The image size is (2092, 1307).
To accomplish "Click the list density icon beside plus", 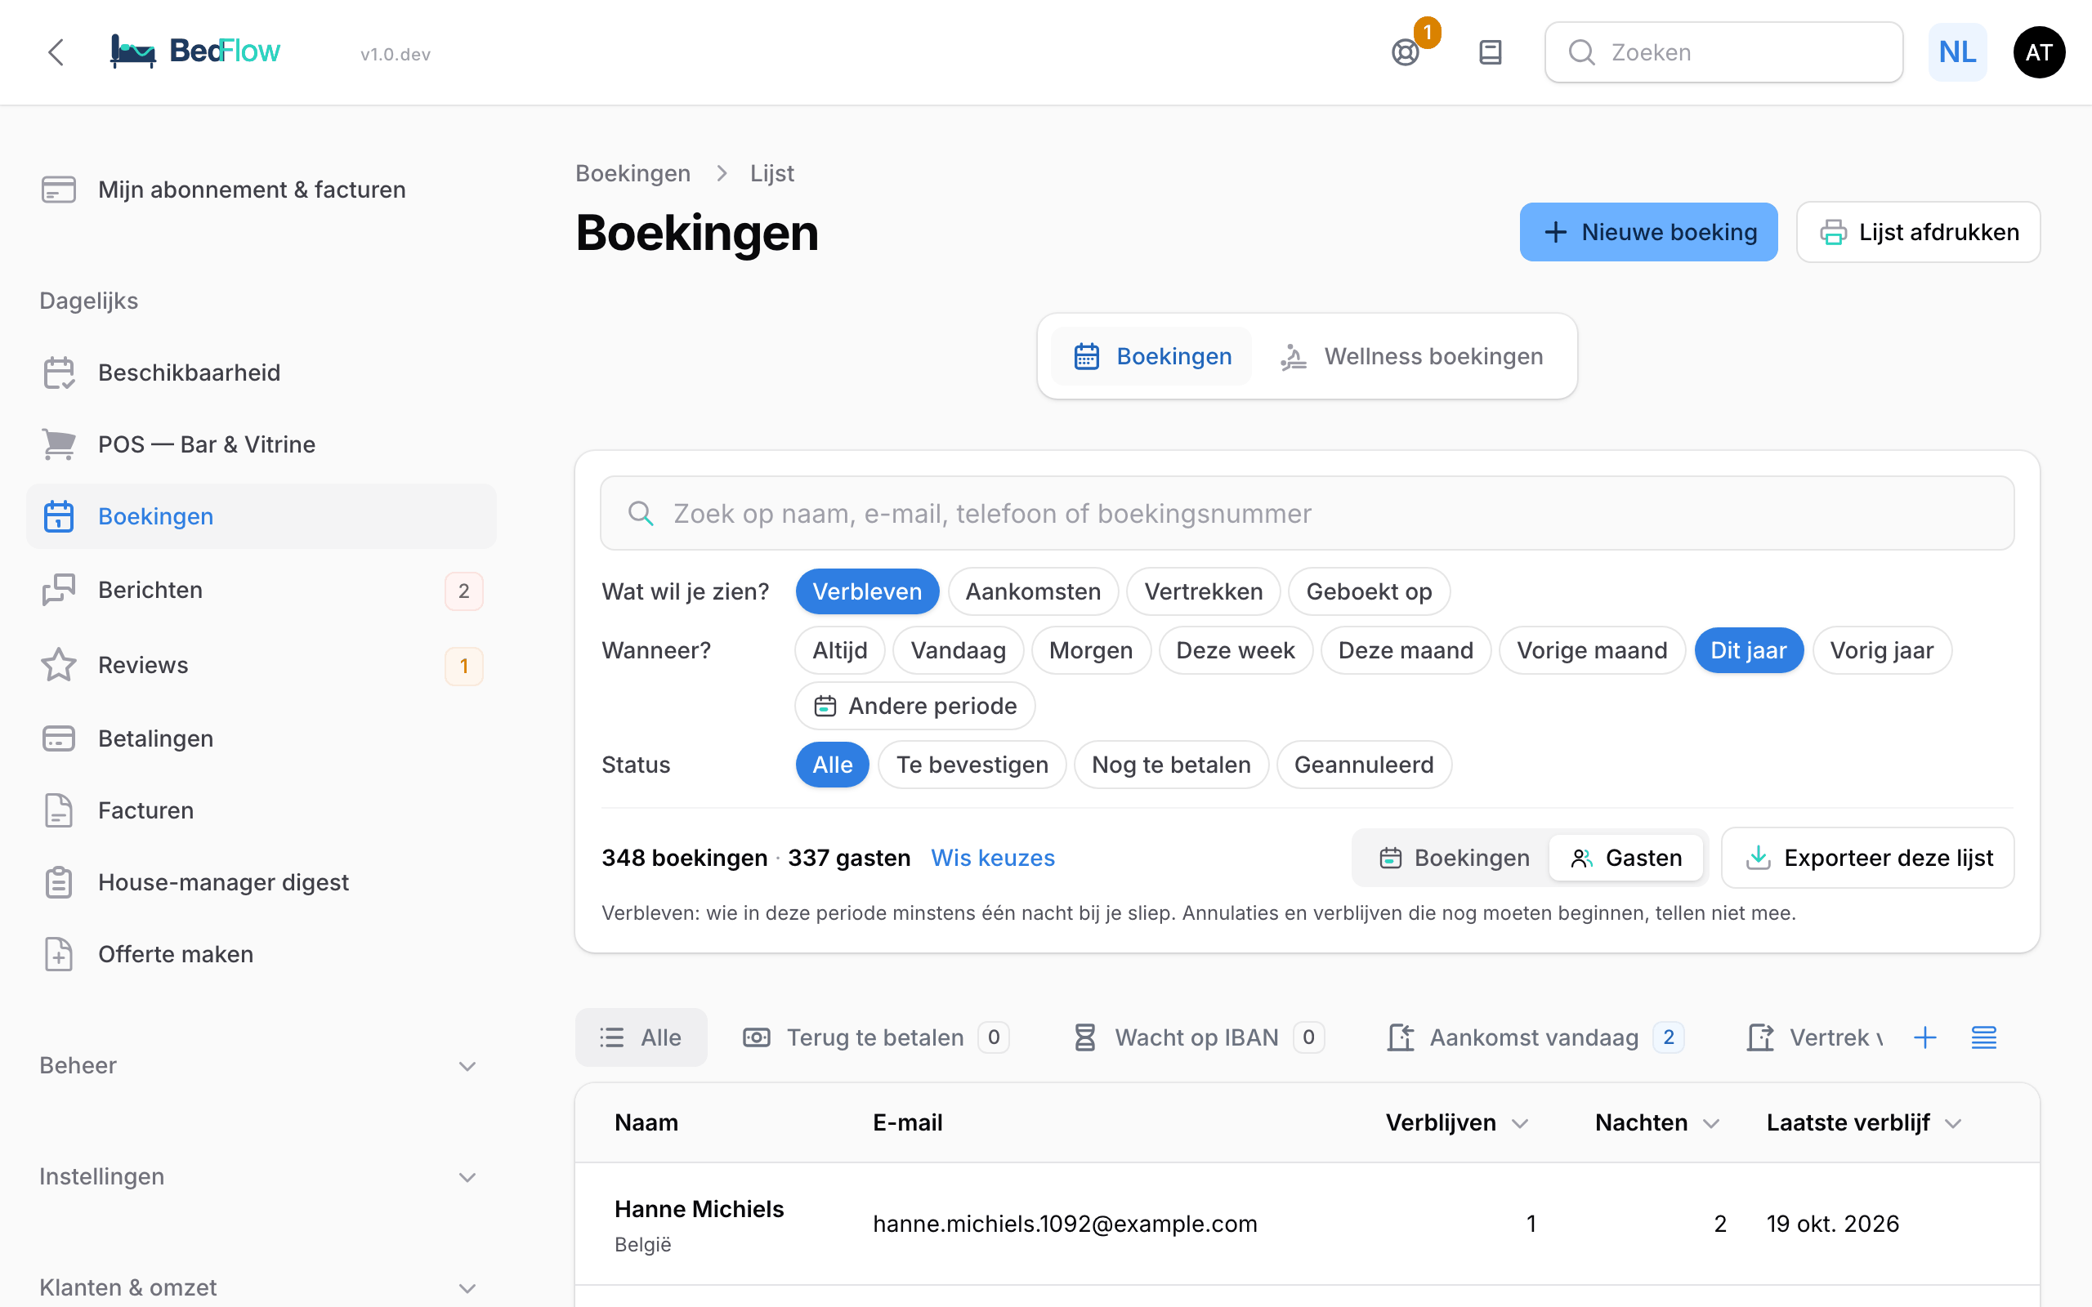I will [1984, 1037].
